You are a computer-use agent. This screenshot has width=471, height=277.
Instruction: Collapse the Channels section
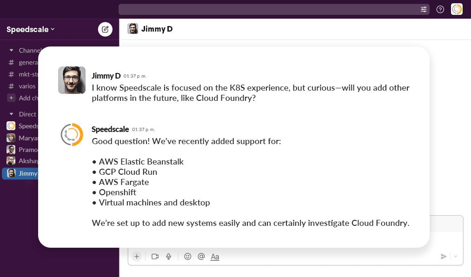[12, 50]
